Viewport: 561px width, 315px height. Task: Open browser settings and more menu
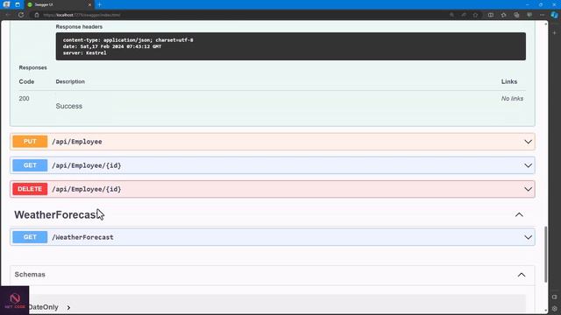tap(542, 15)
